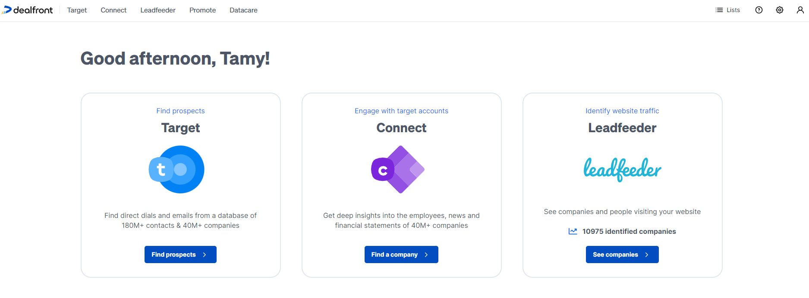The height and width of the screenshot is (298, 809).
Task: Click the identified companies chart icon
Action: coord(573,231)
